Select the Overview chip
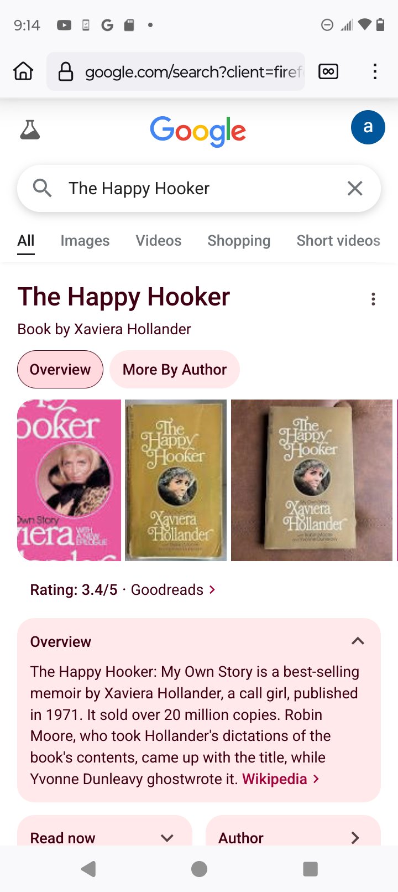This screenshot has height=892, width=398. pyautogui.click(x=60, y=369)
